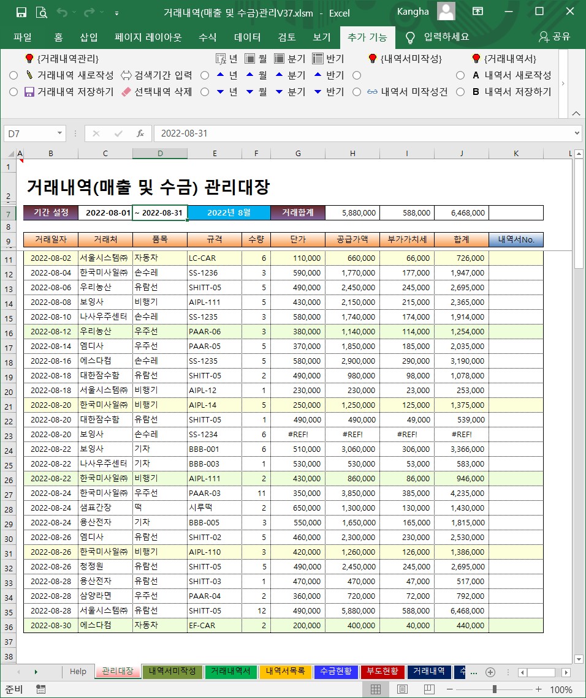This screenshot has width=586, height=698.
Task: Click the A 내역서 새로작성 item
Action: (x=512, y=75)
